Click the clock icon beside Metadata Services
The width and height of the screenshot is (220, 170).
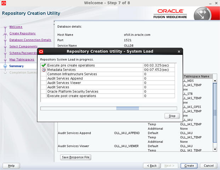pos(44,70)
